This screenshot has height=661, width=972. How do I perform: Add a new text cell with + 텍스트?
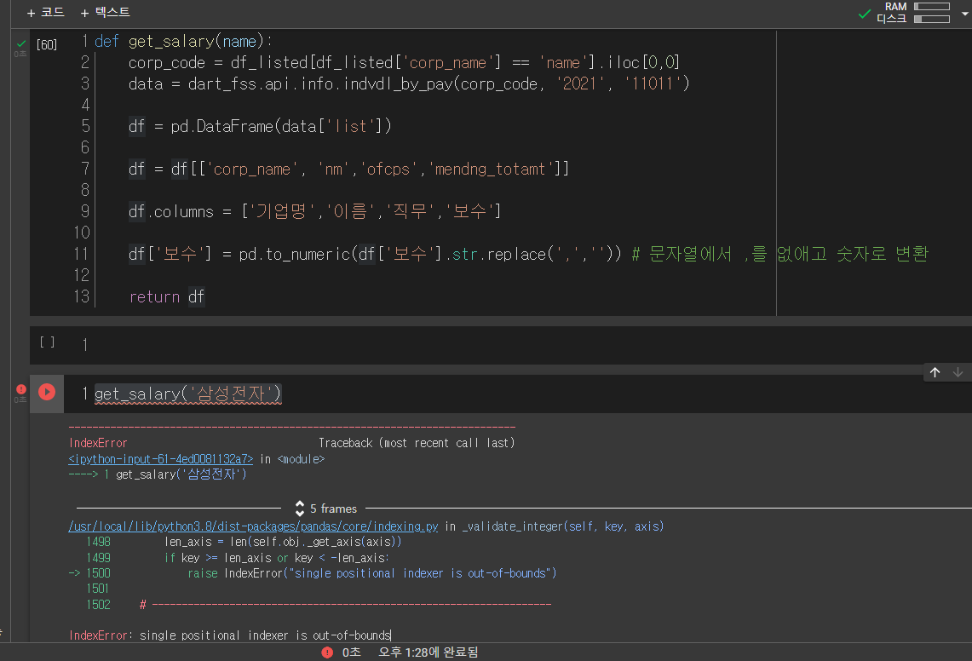(x=106, y=13)
